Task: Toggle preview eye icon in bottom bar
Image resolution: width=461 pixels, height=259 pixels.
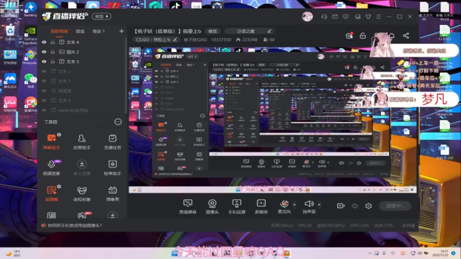Action: click(x=355, y=206)
